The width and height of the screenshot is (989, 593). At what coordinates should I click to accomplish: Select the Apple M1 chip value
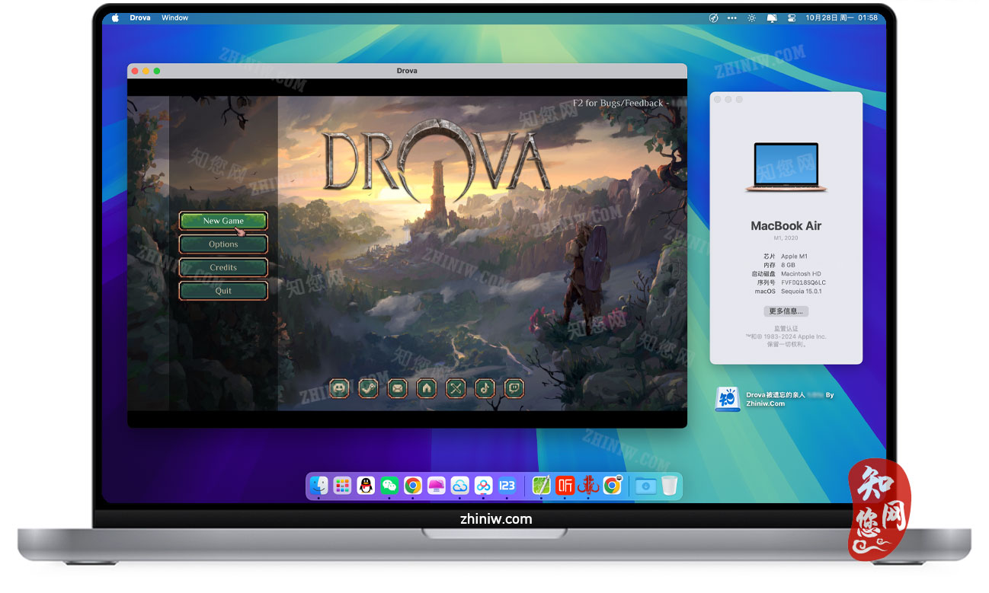794,257
